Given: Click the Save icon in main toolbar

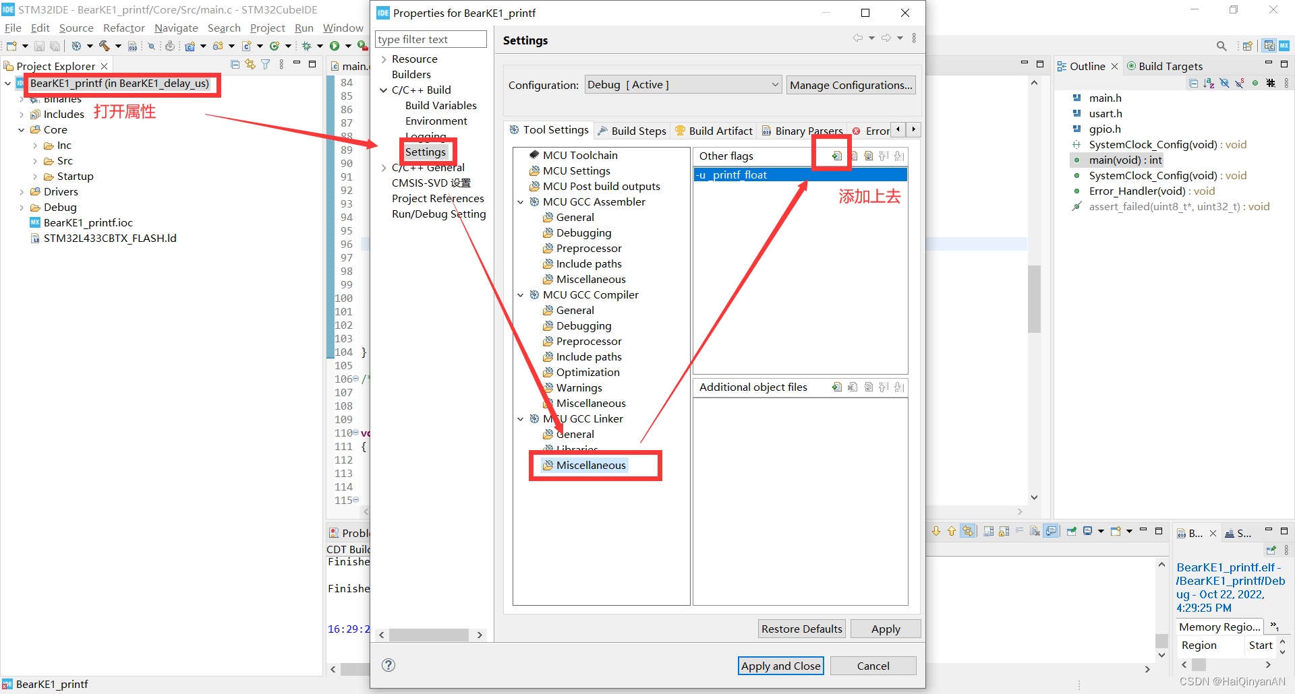Looking at the screenshot, I should click(x=39, y=46).
